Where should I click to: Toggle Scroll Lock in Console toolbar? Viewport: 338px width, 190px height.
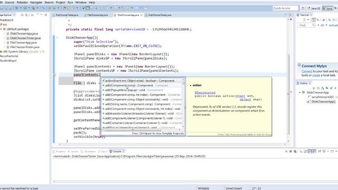305,151
